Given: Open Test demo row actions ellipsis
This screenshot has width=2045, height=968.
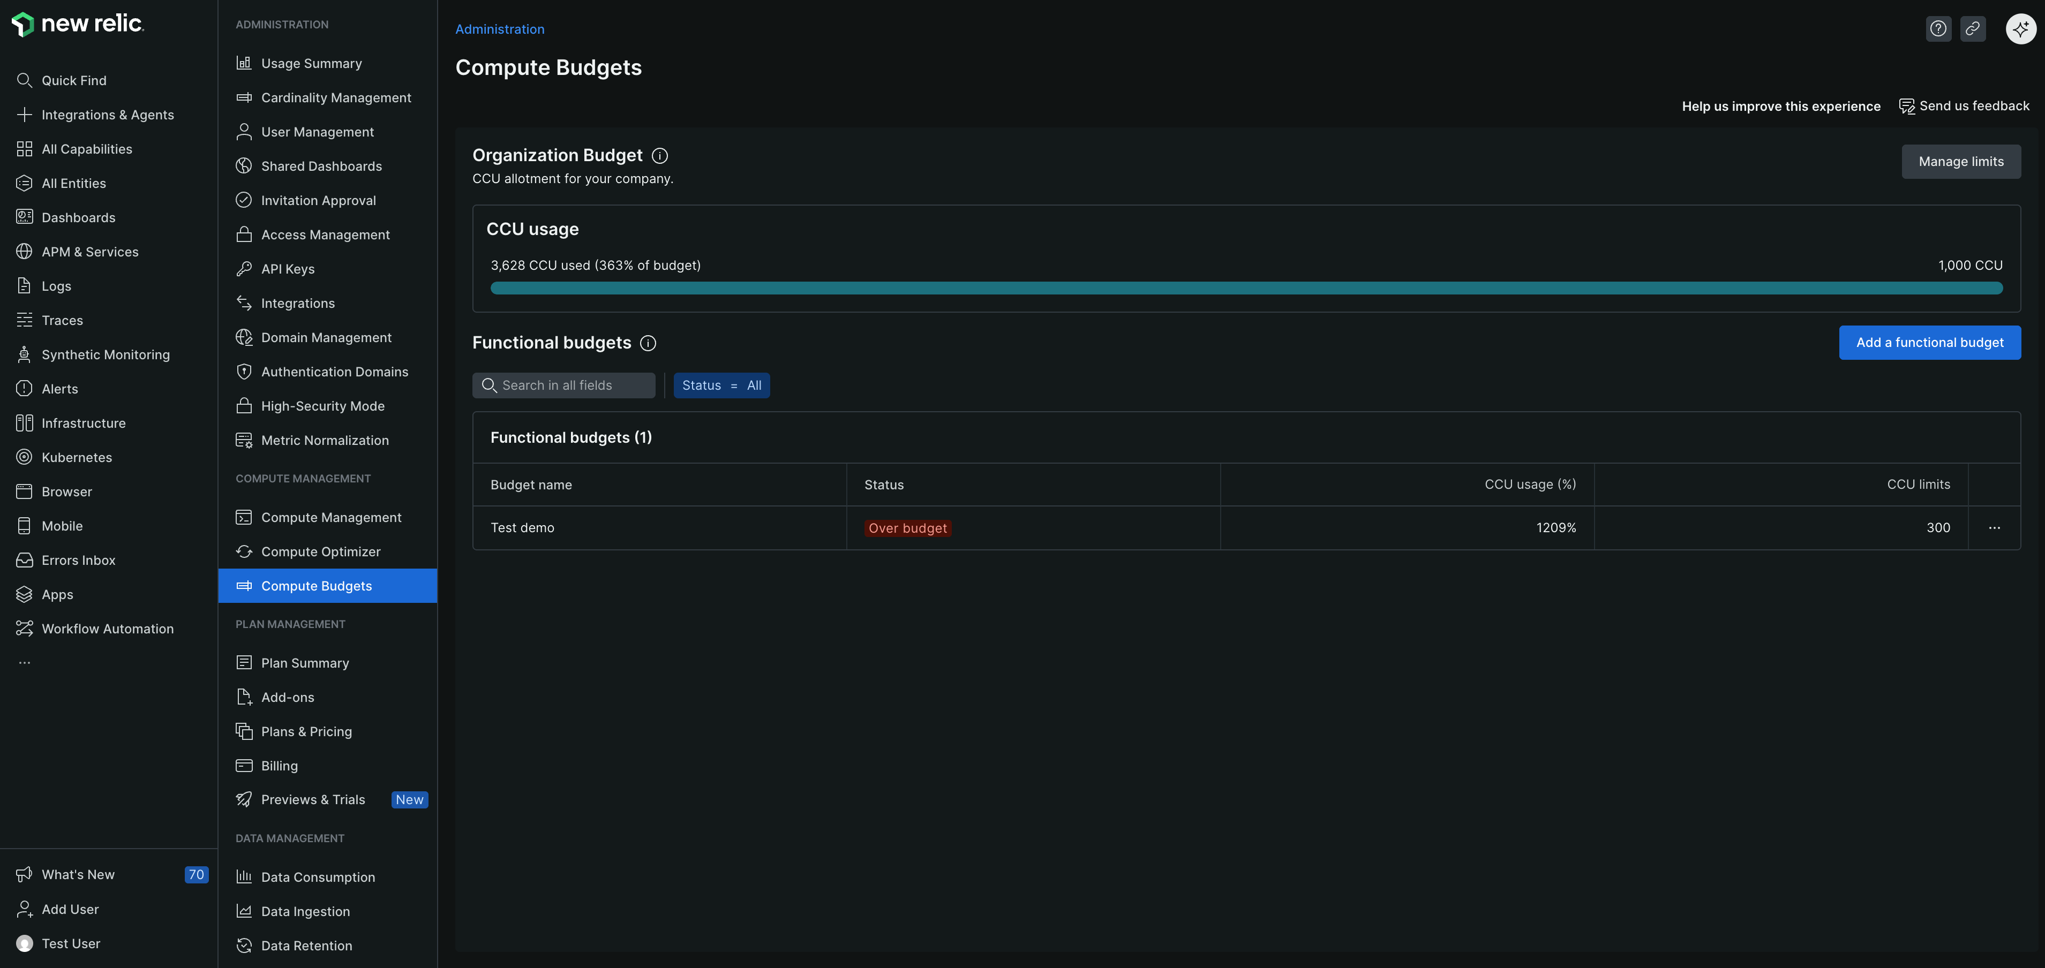Looking at the screenshot, I should (1994, 528).
